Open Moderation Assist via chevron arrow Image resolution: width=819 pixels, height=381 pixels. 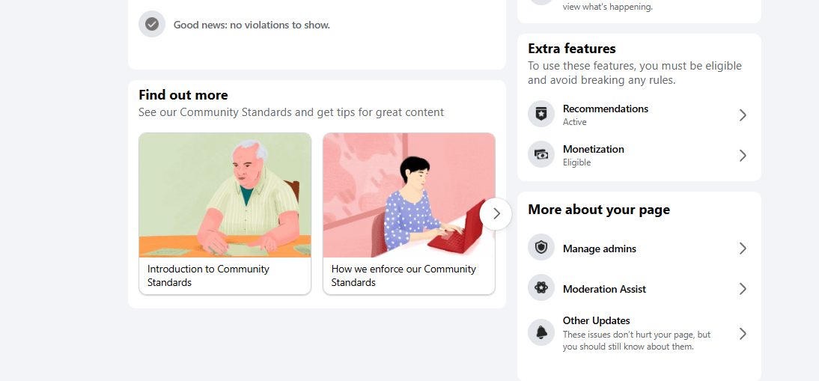click(743, 289)
